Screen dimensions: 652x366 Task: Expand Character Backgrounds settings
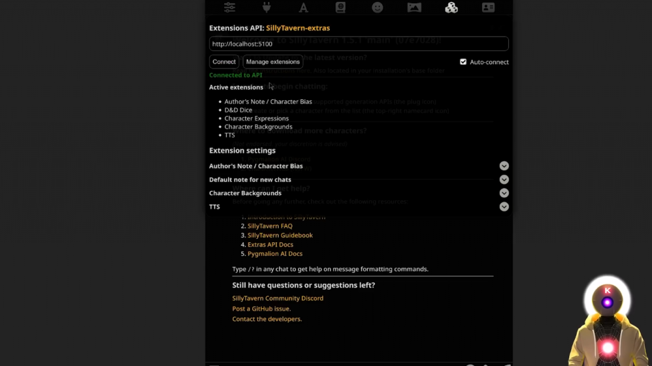tap(504, 193)
